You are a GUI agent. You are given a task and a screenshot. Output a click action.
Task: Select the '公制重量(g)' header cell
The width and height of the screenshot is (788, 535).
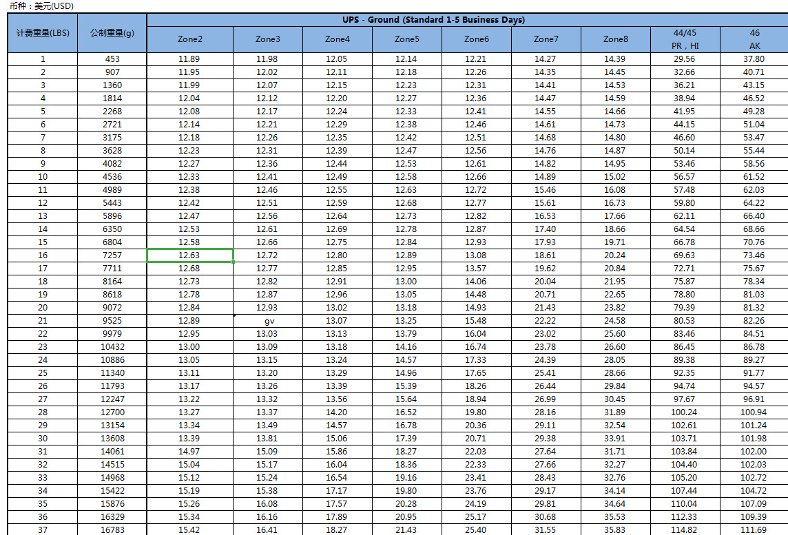click(x=112, y=33)
